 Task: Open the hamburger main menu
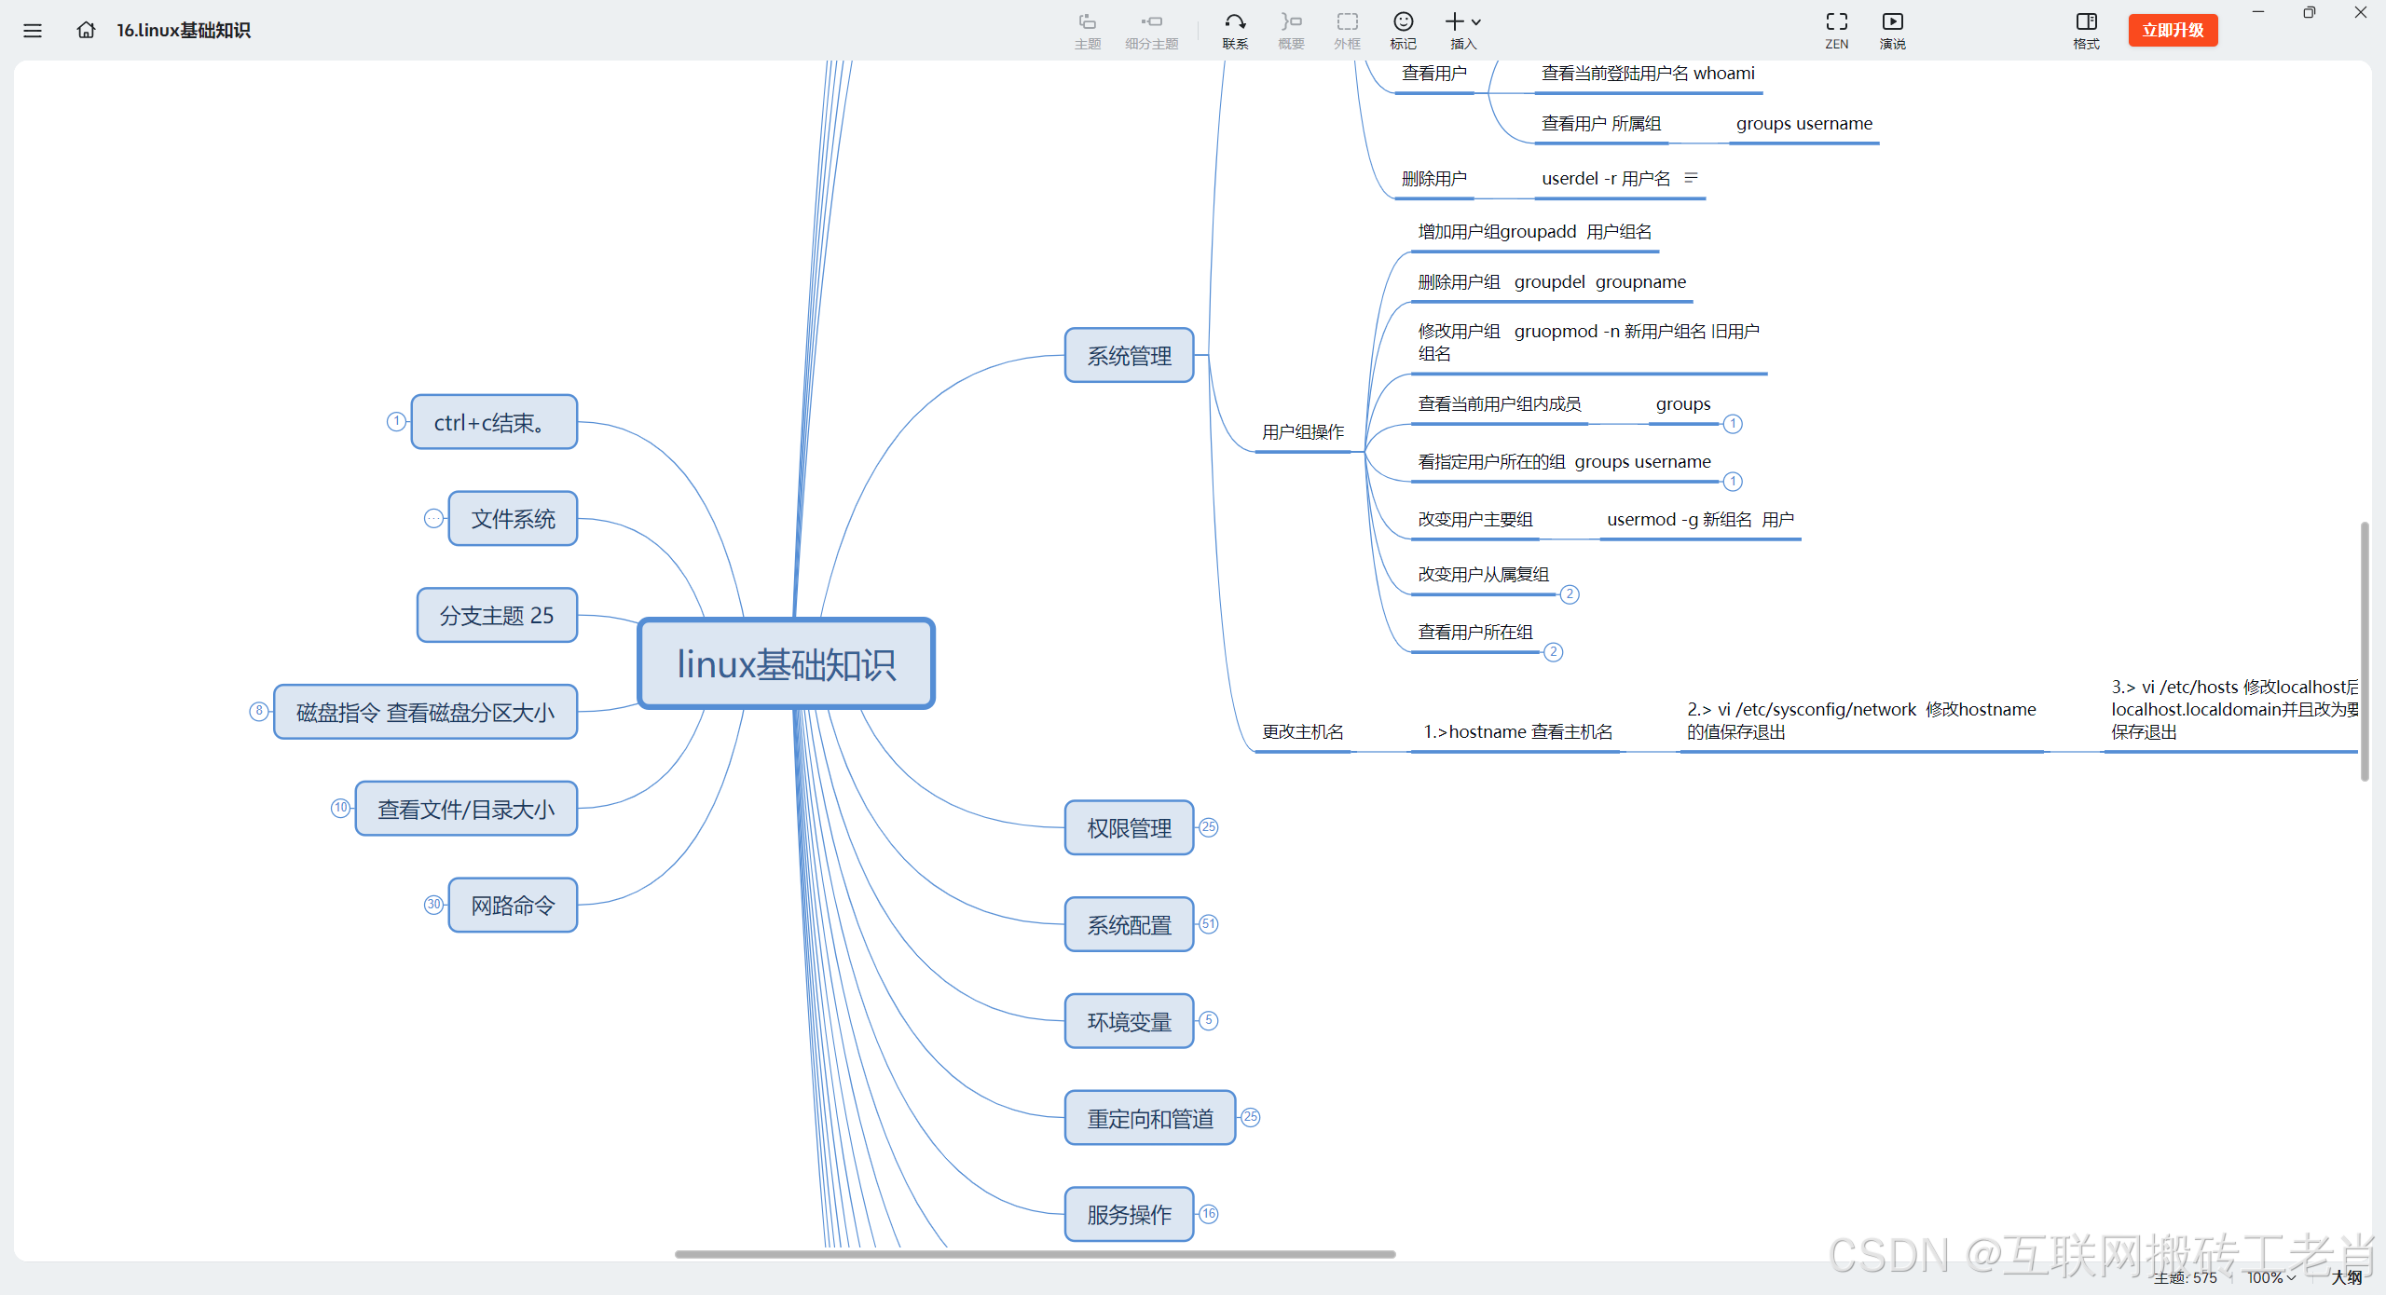[x=33, y=31]
